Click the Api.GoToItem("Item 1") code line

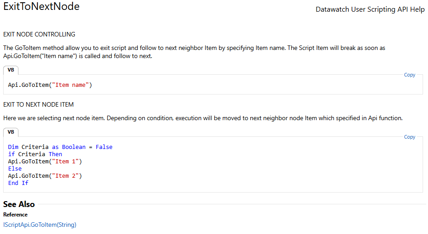click(x=45, y=162)
